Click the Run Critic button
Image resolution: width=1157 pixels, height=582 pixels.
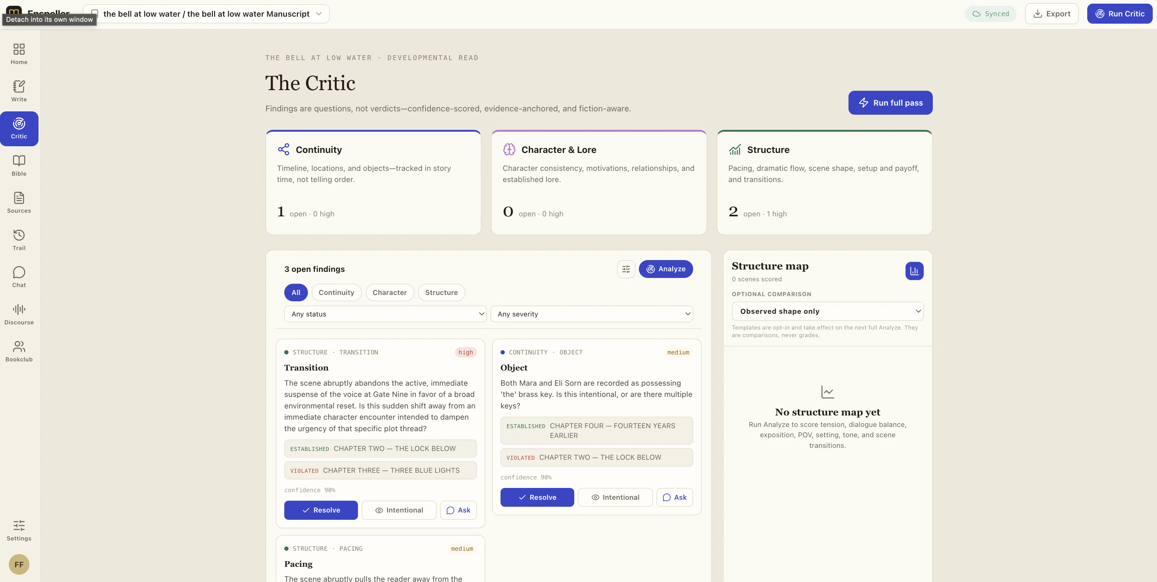pos(1119,14)
